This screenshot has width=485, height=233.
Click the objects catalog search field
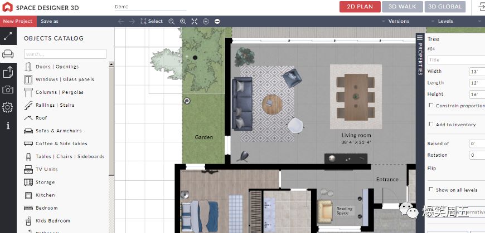click(x=65, y=54)
